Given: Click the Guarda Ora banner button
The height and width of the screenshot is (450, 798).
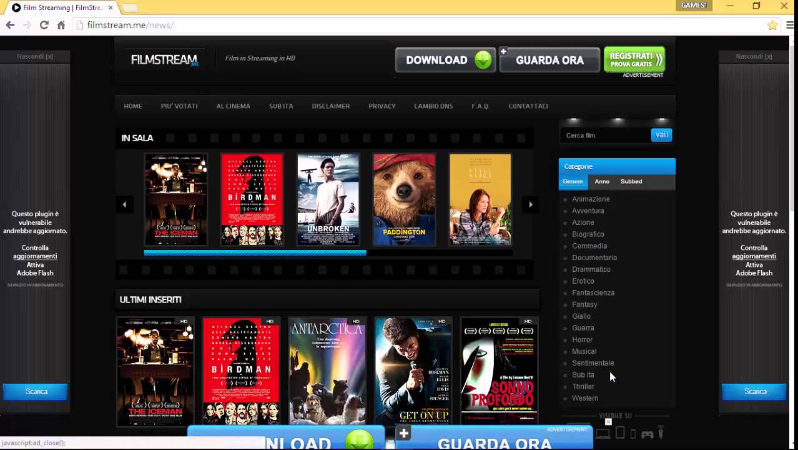Looking at the screenshot, I should (549, 60).
